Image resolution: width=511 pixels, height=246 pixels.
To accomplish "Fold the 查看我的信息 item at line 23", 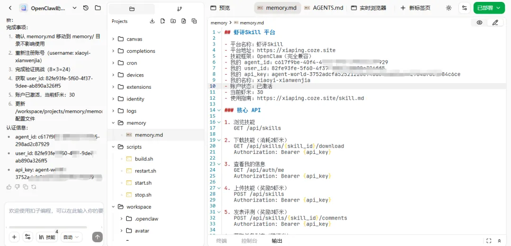I will point(219,164).
